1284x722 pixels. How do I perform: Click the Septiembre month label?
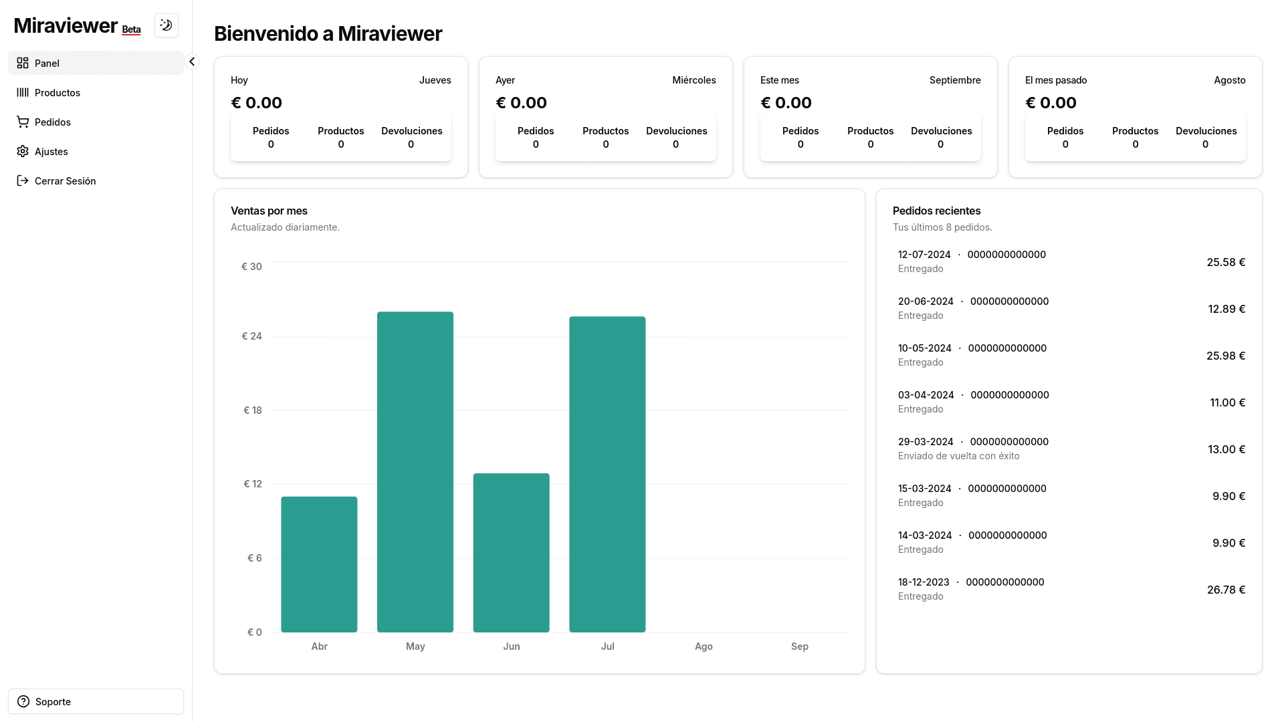click(x=955, y=80)
